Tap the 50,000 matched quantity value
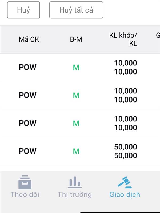160x213 pixels. click(x=126, y=147)
